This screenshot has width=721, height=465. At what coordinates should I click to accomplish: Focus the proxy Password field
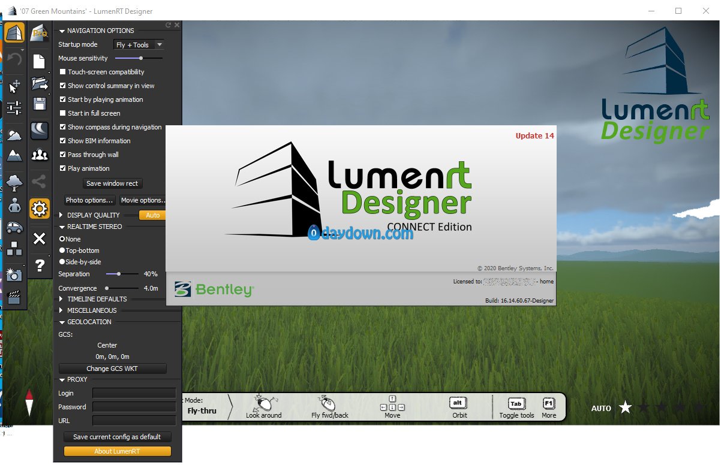pyautogui.click(x=134, y=407)
